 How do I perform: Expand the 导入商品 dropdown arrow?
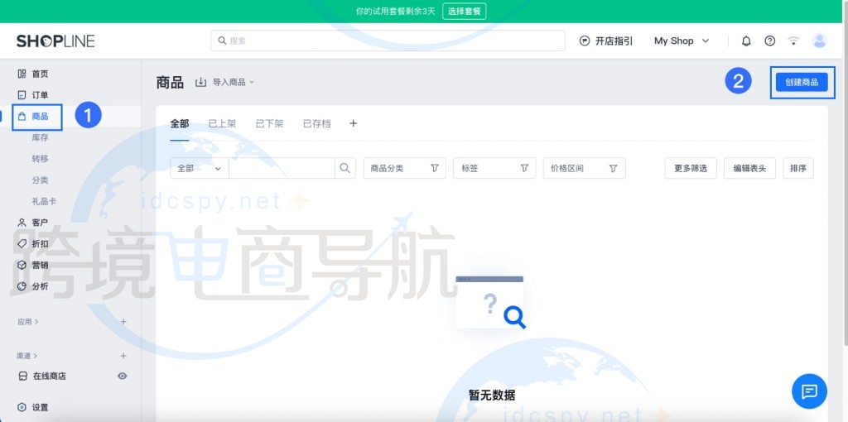pos(252,82)
